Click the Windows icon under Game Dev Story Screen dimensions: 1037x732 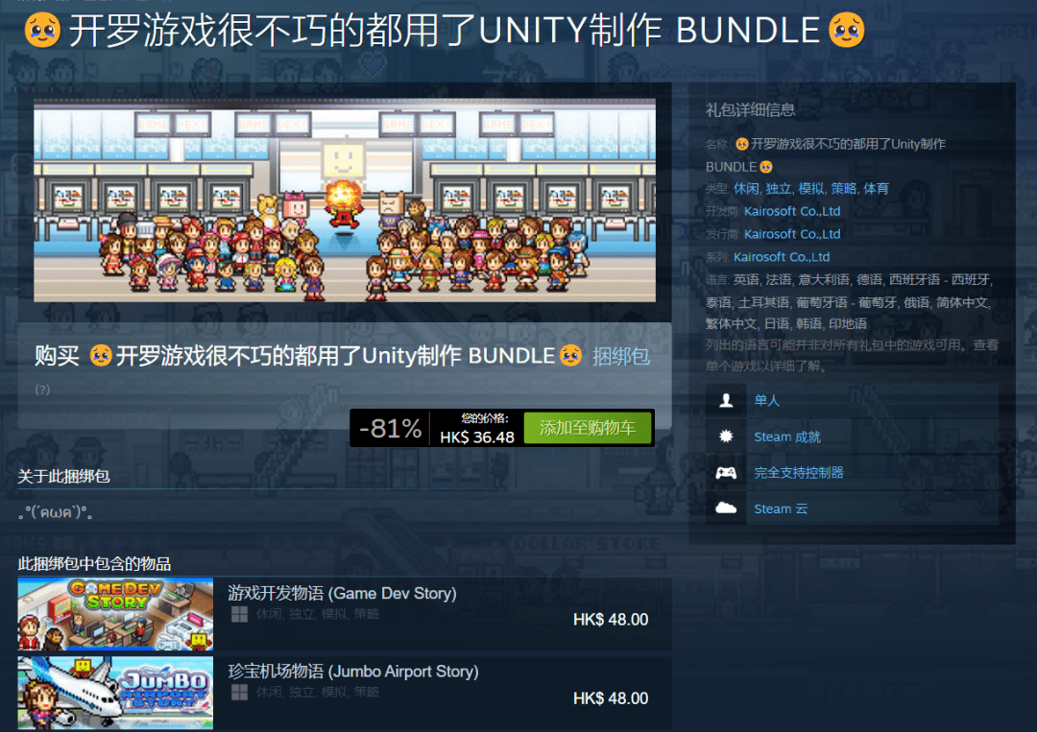coord(239,614)
